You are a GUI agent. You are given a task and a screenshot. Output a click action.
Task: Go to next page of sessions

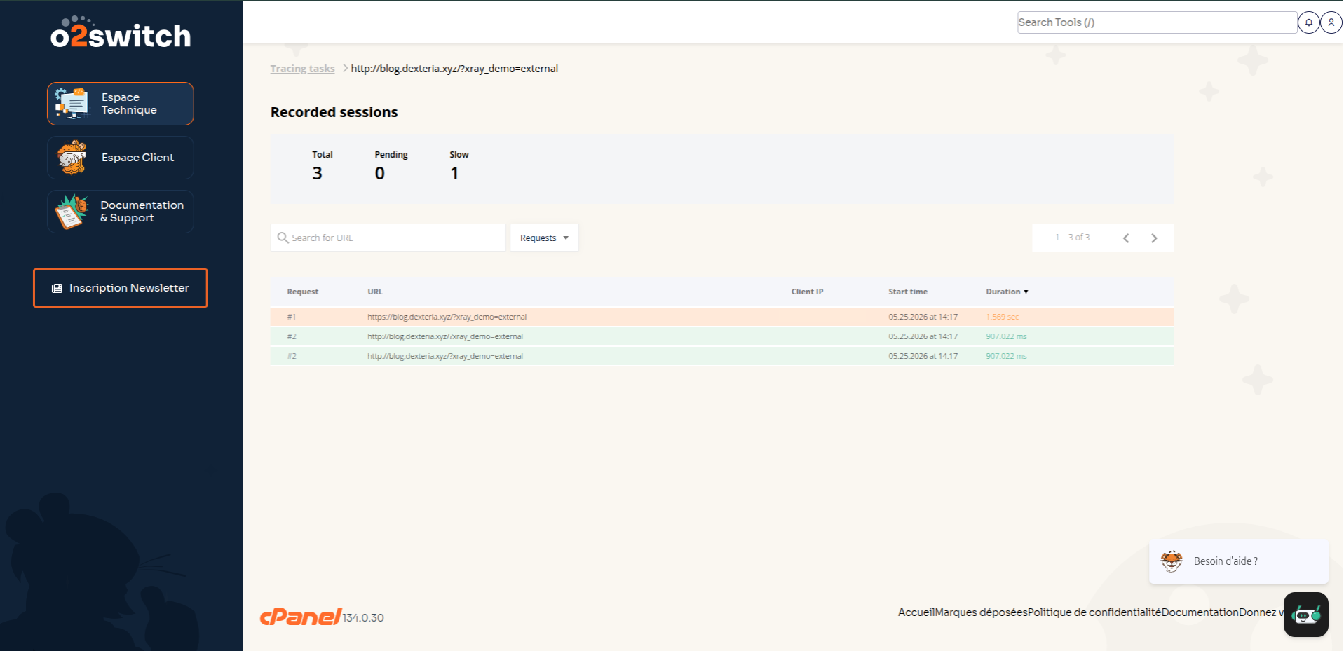pos(1154,238)
